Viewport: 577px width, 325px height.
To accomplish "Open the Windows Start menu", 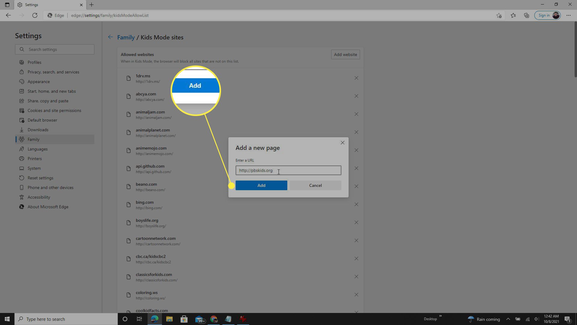I will point(7,319).
